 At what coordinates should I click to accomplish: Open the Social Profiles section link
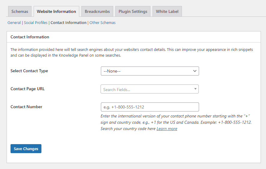point(36,23)
